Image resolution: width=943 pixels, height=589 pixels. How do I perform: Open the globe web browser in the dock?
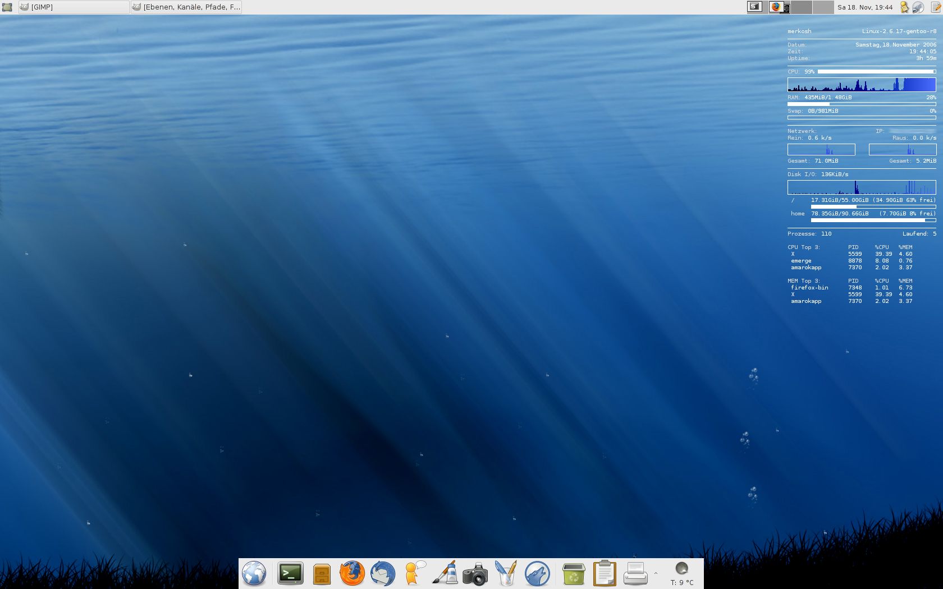click(x=254, y=574)
